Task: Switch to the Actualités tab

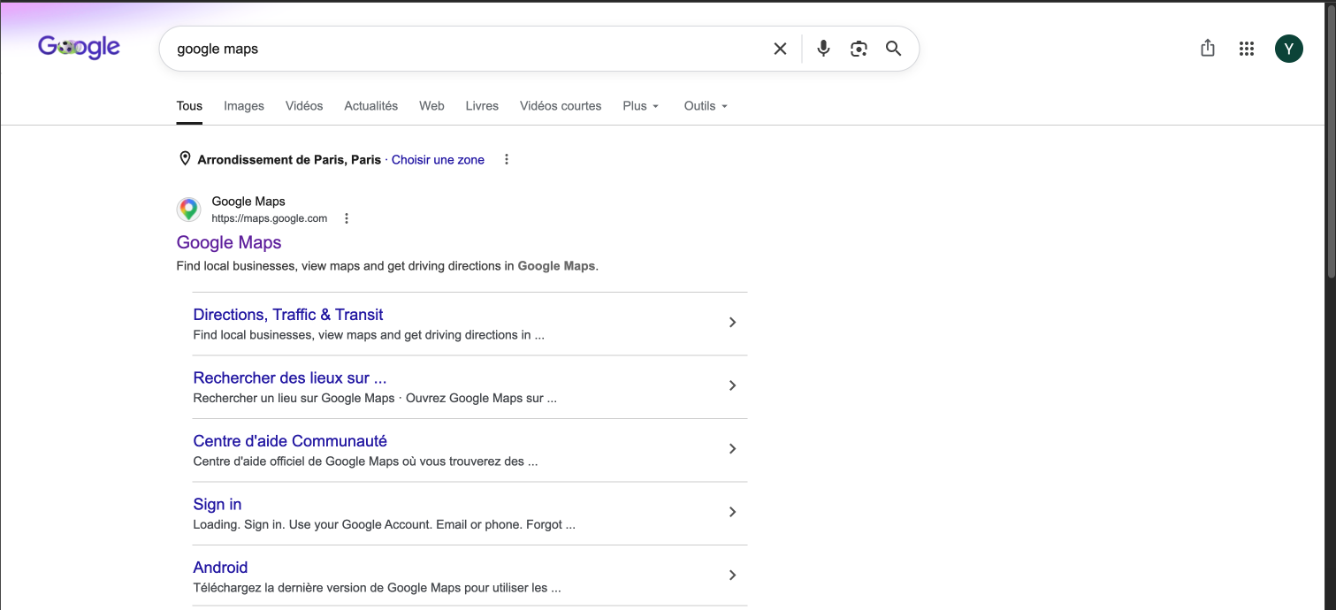Action: click(x=371, y=106)
